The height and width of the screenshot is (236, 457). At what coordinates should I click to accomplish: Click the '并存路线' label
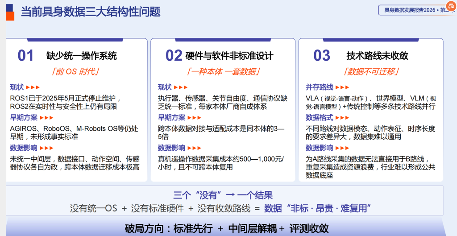[320, 87]
